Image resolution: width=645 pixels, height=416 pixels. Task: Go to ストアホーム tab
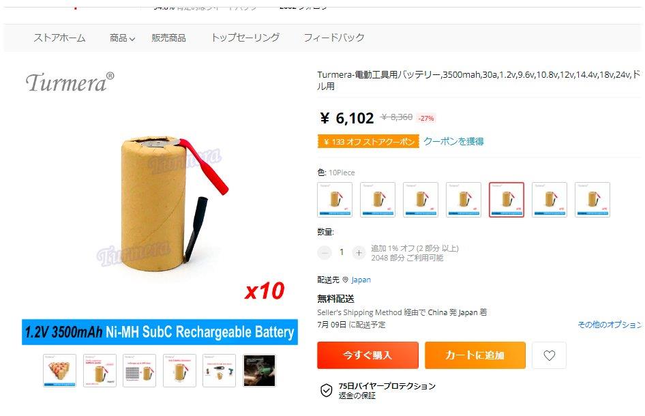59,38
